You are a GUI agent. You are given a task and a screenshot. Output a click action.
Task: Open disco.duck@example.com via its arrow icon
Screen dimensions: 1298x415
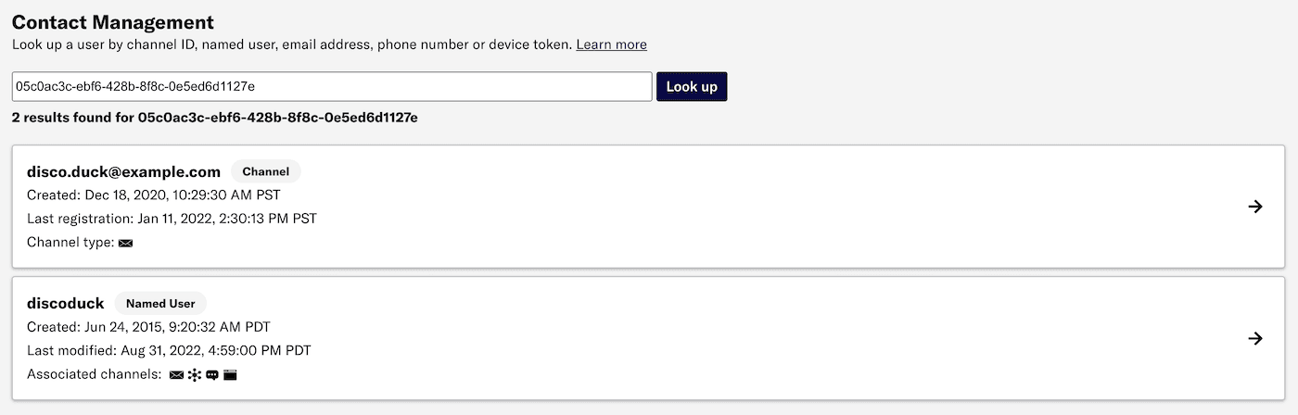tap(1255, 207)
